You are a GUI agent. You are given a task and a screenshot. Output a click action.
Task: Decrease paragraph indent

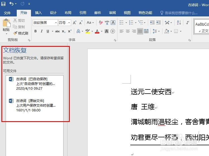pyautogui.click(x=152, y=23)
